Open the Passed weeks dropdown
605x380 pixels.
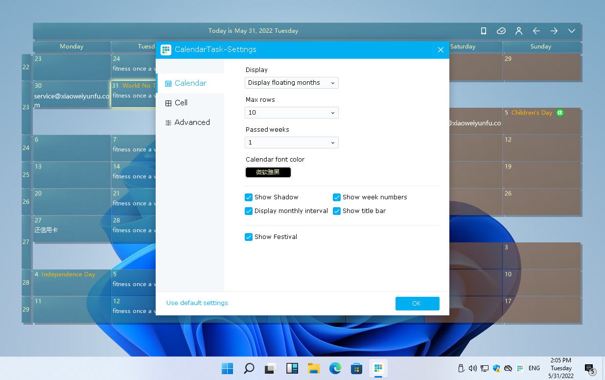point(291,142)
